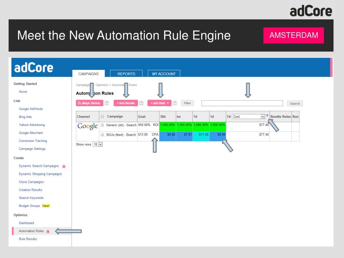Click the yellow New! badge
The image size is (344, 258).
[x=46, y=206]
